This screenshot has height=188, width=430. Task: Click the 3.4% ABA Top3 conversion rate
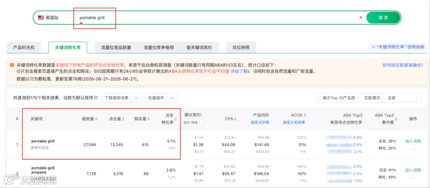click(357, 137)
